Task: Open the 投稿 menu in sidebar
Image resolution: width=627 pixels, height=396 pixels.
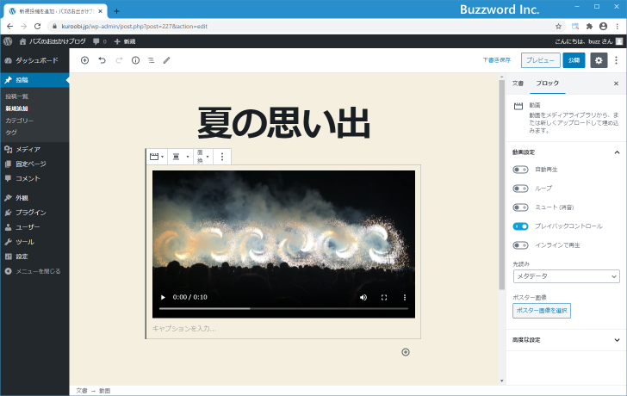Action: pos(34,80)
